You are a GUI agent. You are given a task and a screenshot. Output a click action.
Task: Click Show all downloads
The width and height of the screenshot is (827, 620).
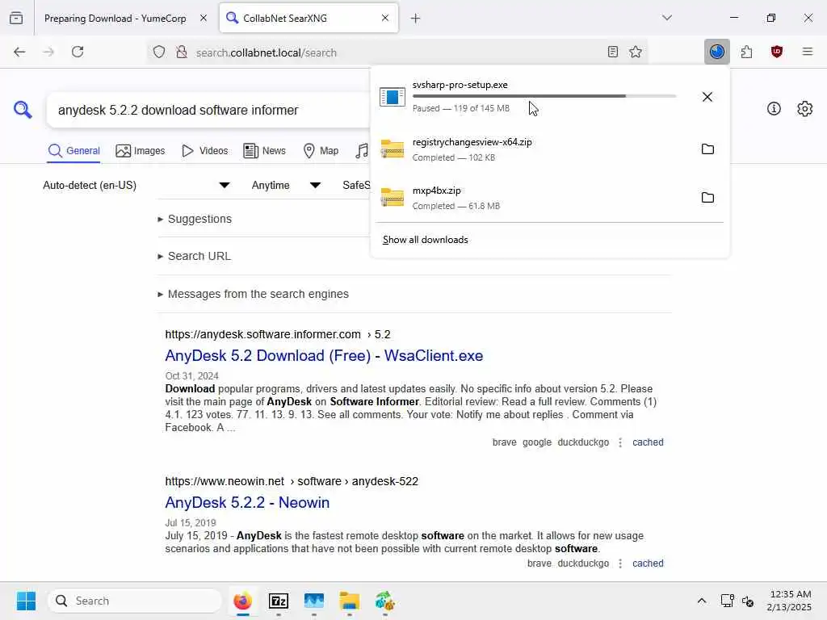(x=425, y=240)
